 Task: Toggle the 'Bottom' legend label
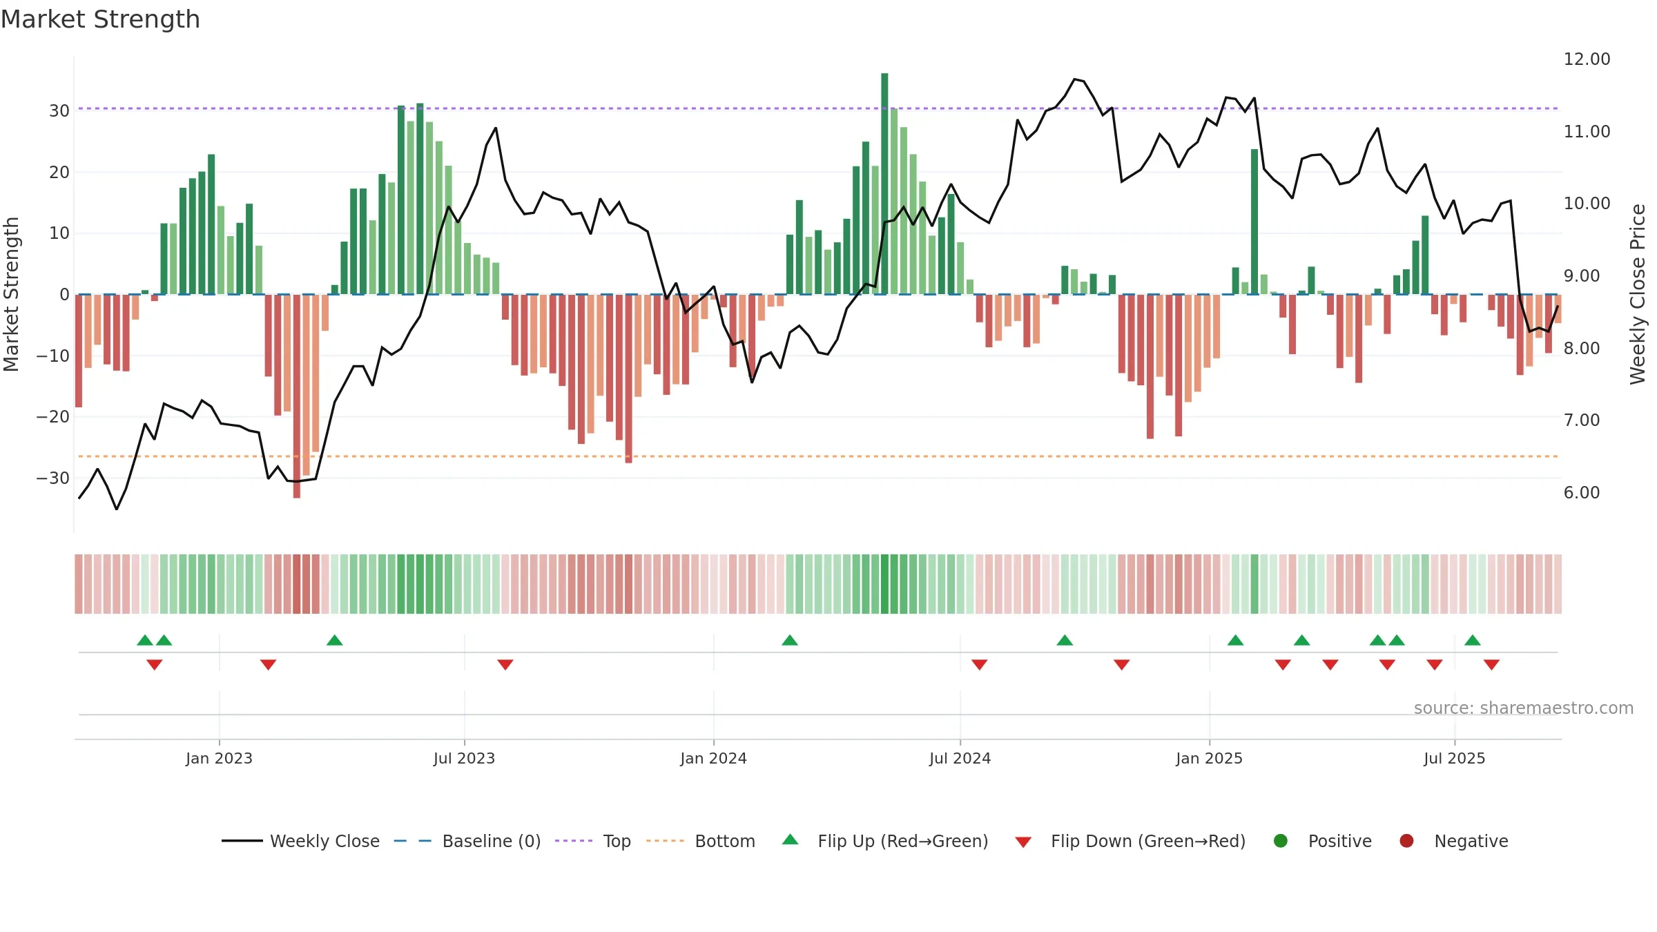pyautogui.click(x=725, y=842)
